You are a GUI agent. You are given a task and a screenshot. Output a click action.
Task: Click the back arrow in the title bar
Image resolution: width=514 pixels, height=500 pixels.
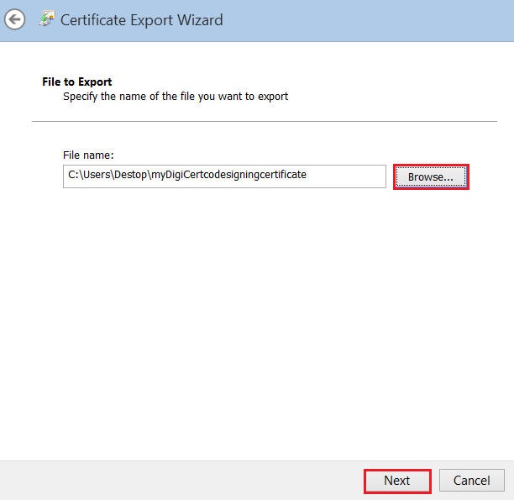pyautogui.click(x=14, y=19)
